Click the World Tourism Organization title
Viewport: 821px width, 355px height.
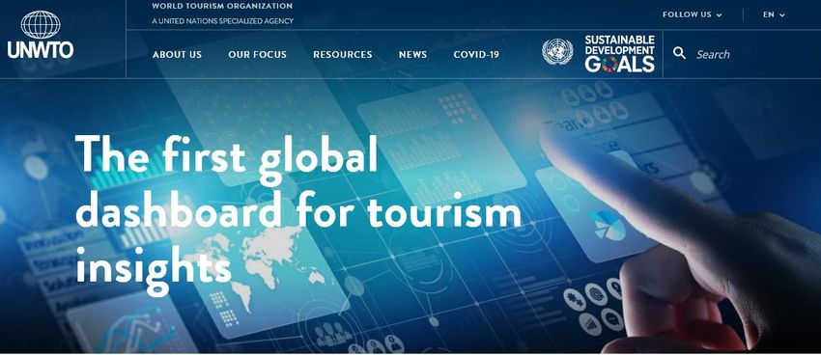click(222, 7)
